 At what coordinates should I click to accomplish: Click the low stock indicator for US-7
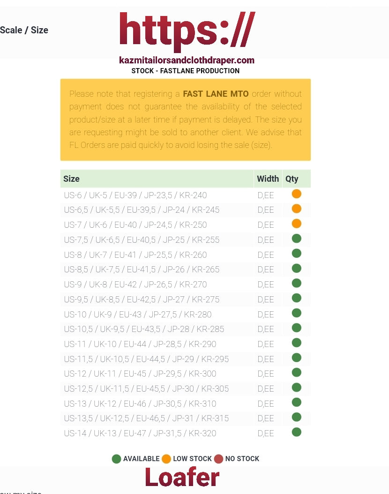[296, 224]
